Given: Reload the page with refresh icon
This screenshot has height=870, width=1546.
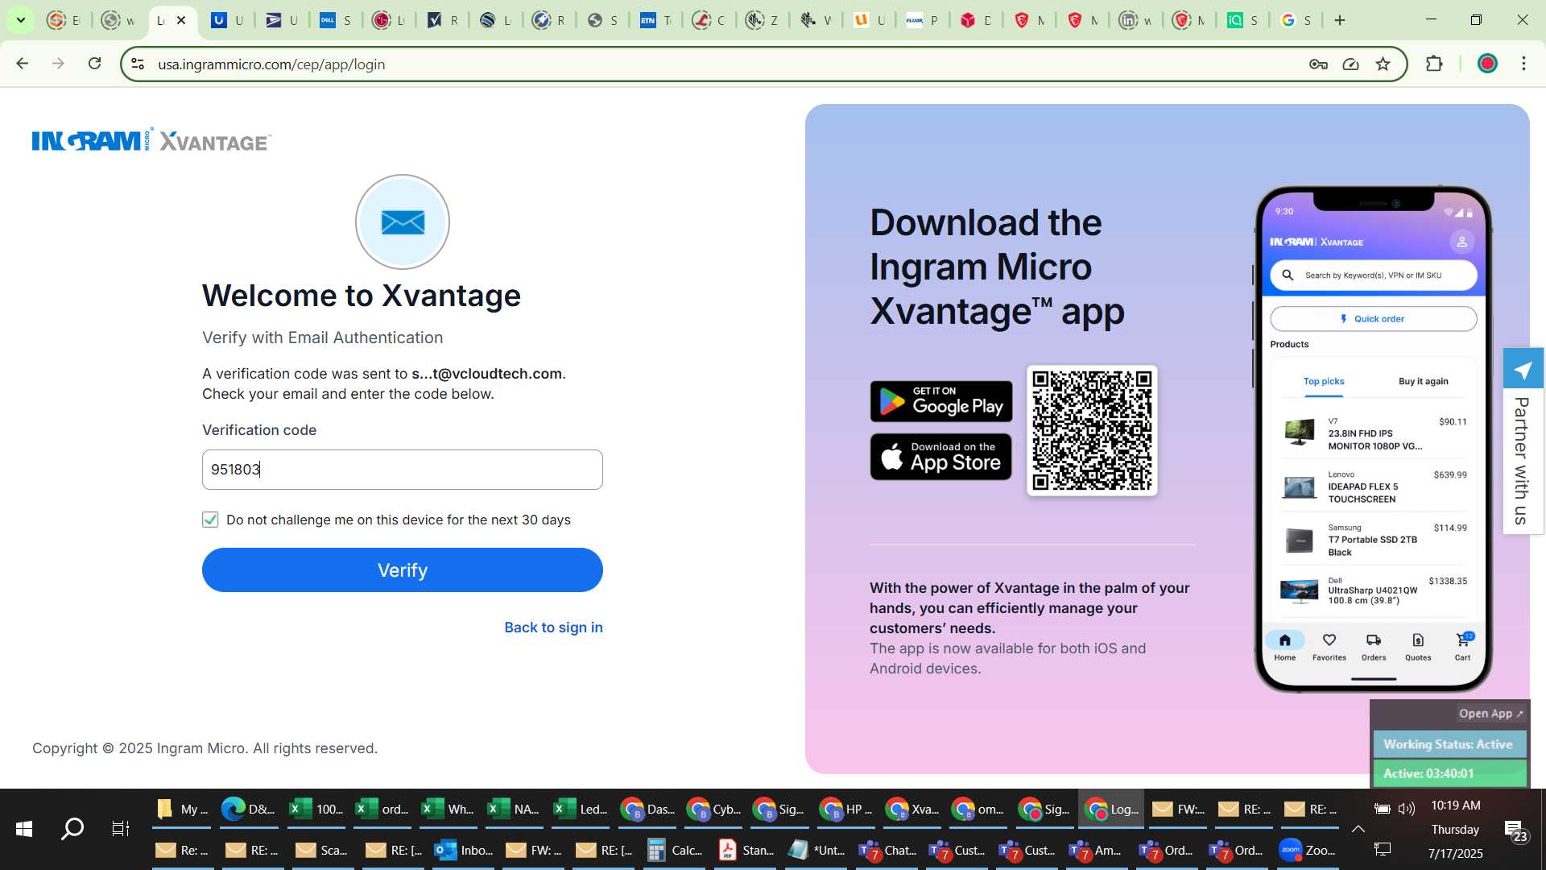Looking at the screenshot, I should tap(94, 64).
